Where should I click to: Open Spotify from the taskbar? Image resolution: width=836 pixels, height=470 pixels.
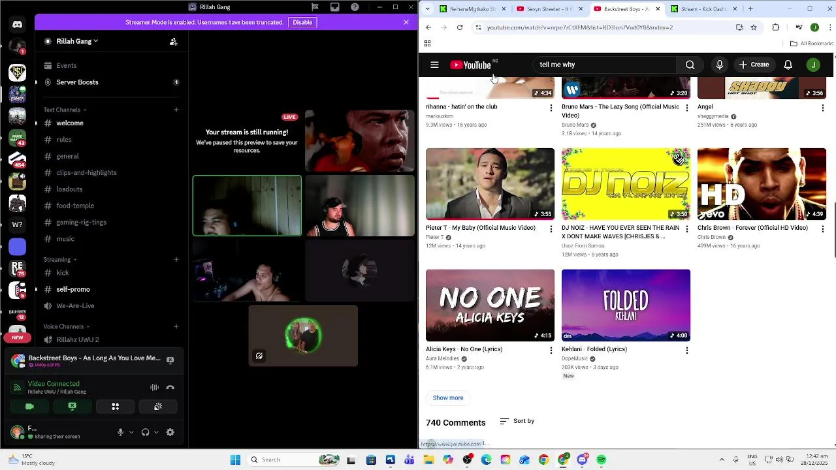coord(602,460)
